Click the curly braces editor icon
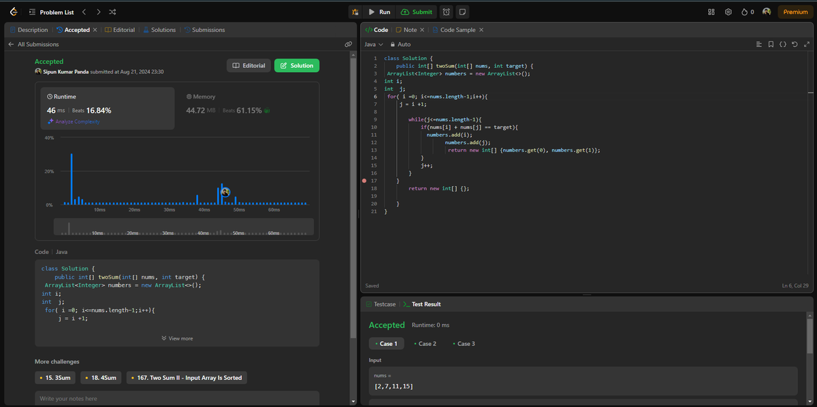This screenshot has width=817, height=407. coord(782,44)
